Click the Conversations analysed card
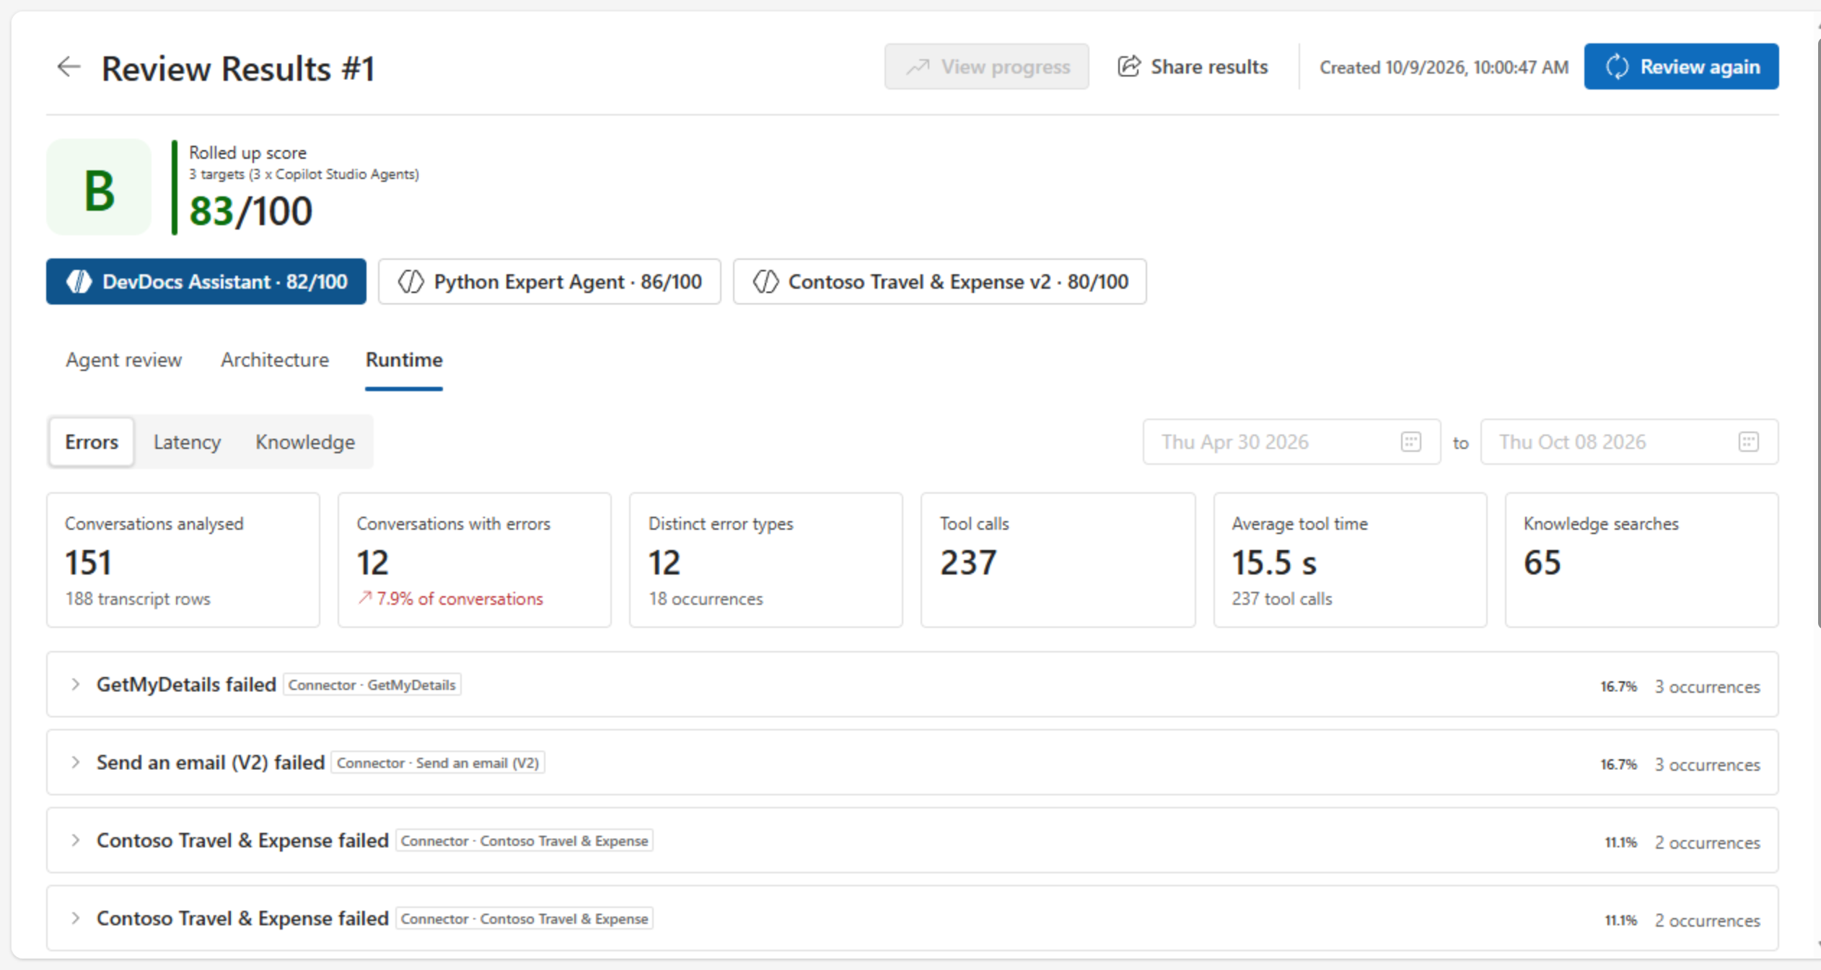Image resolution: width=1821 pixels, height=970 pixels. coord(183,560)
